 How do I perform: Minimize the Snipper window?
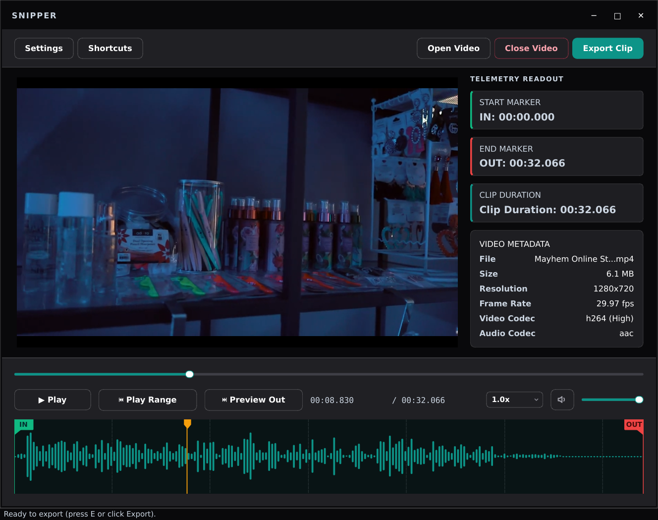594,16
